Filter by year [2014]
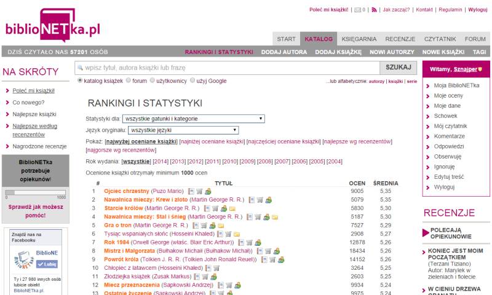The width and height of the screenshot is (492, 295). tap(161, 162)
